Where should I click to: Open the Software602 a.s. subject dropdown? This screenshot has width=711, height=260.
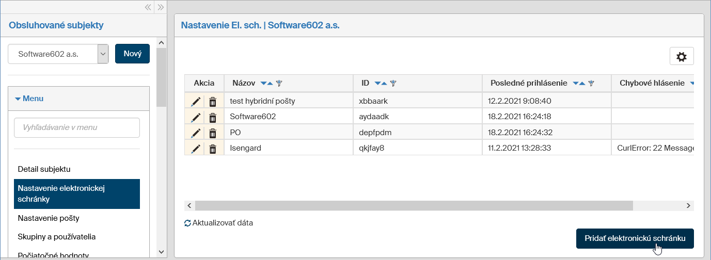click(103, 54)
